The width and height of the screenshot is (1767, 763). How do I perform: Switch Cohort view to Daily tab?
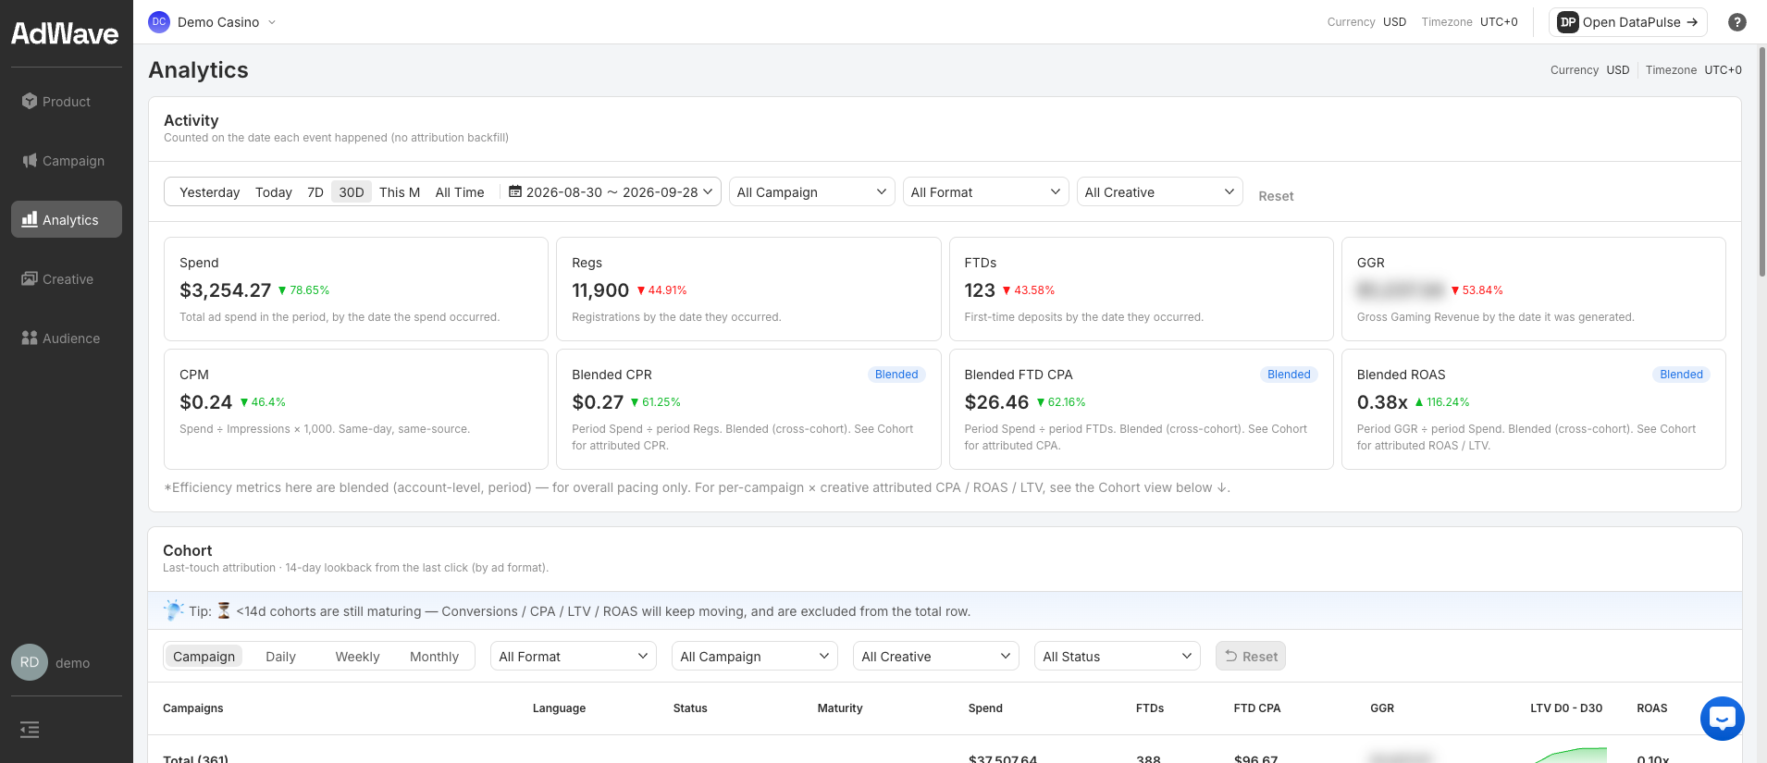pyautogui.click(x=280, y=656)
